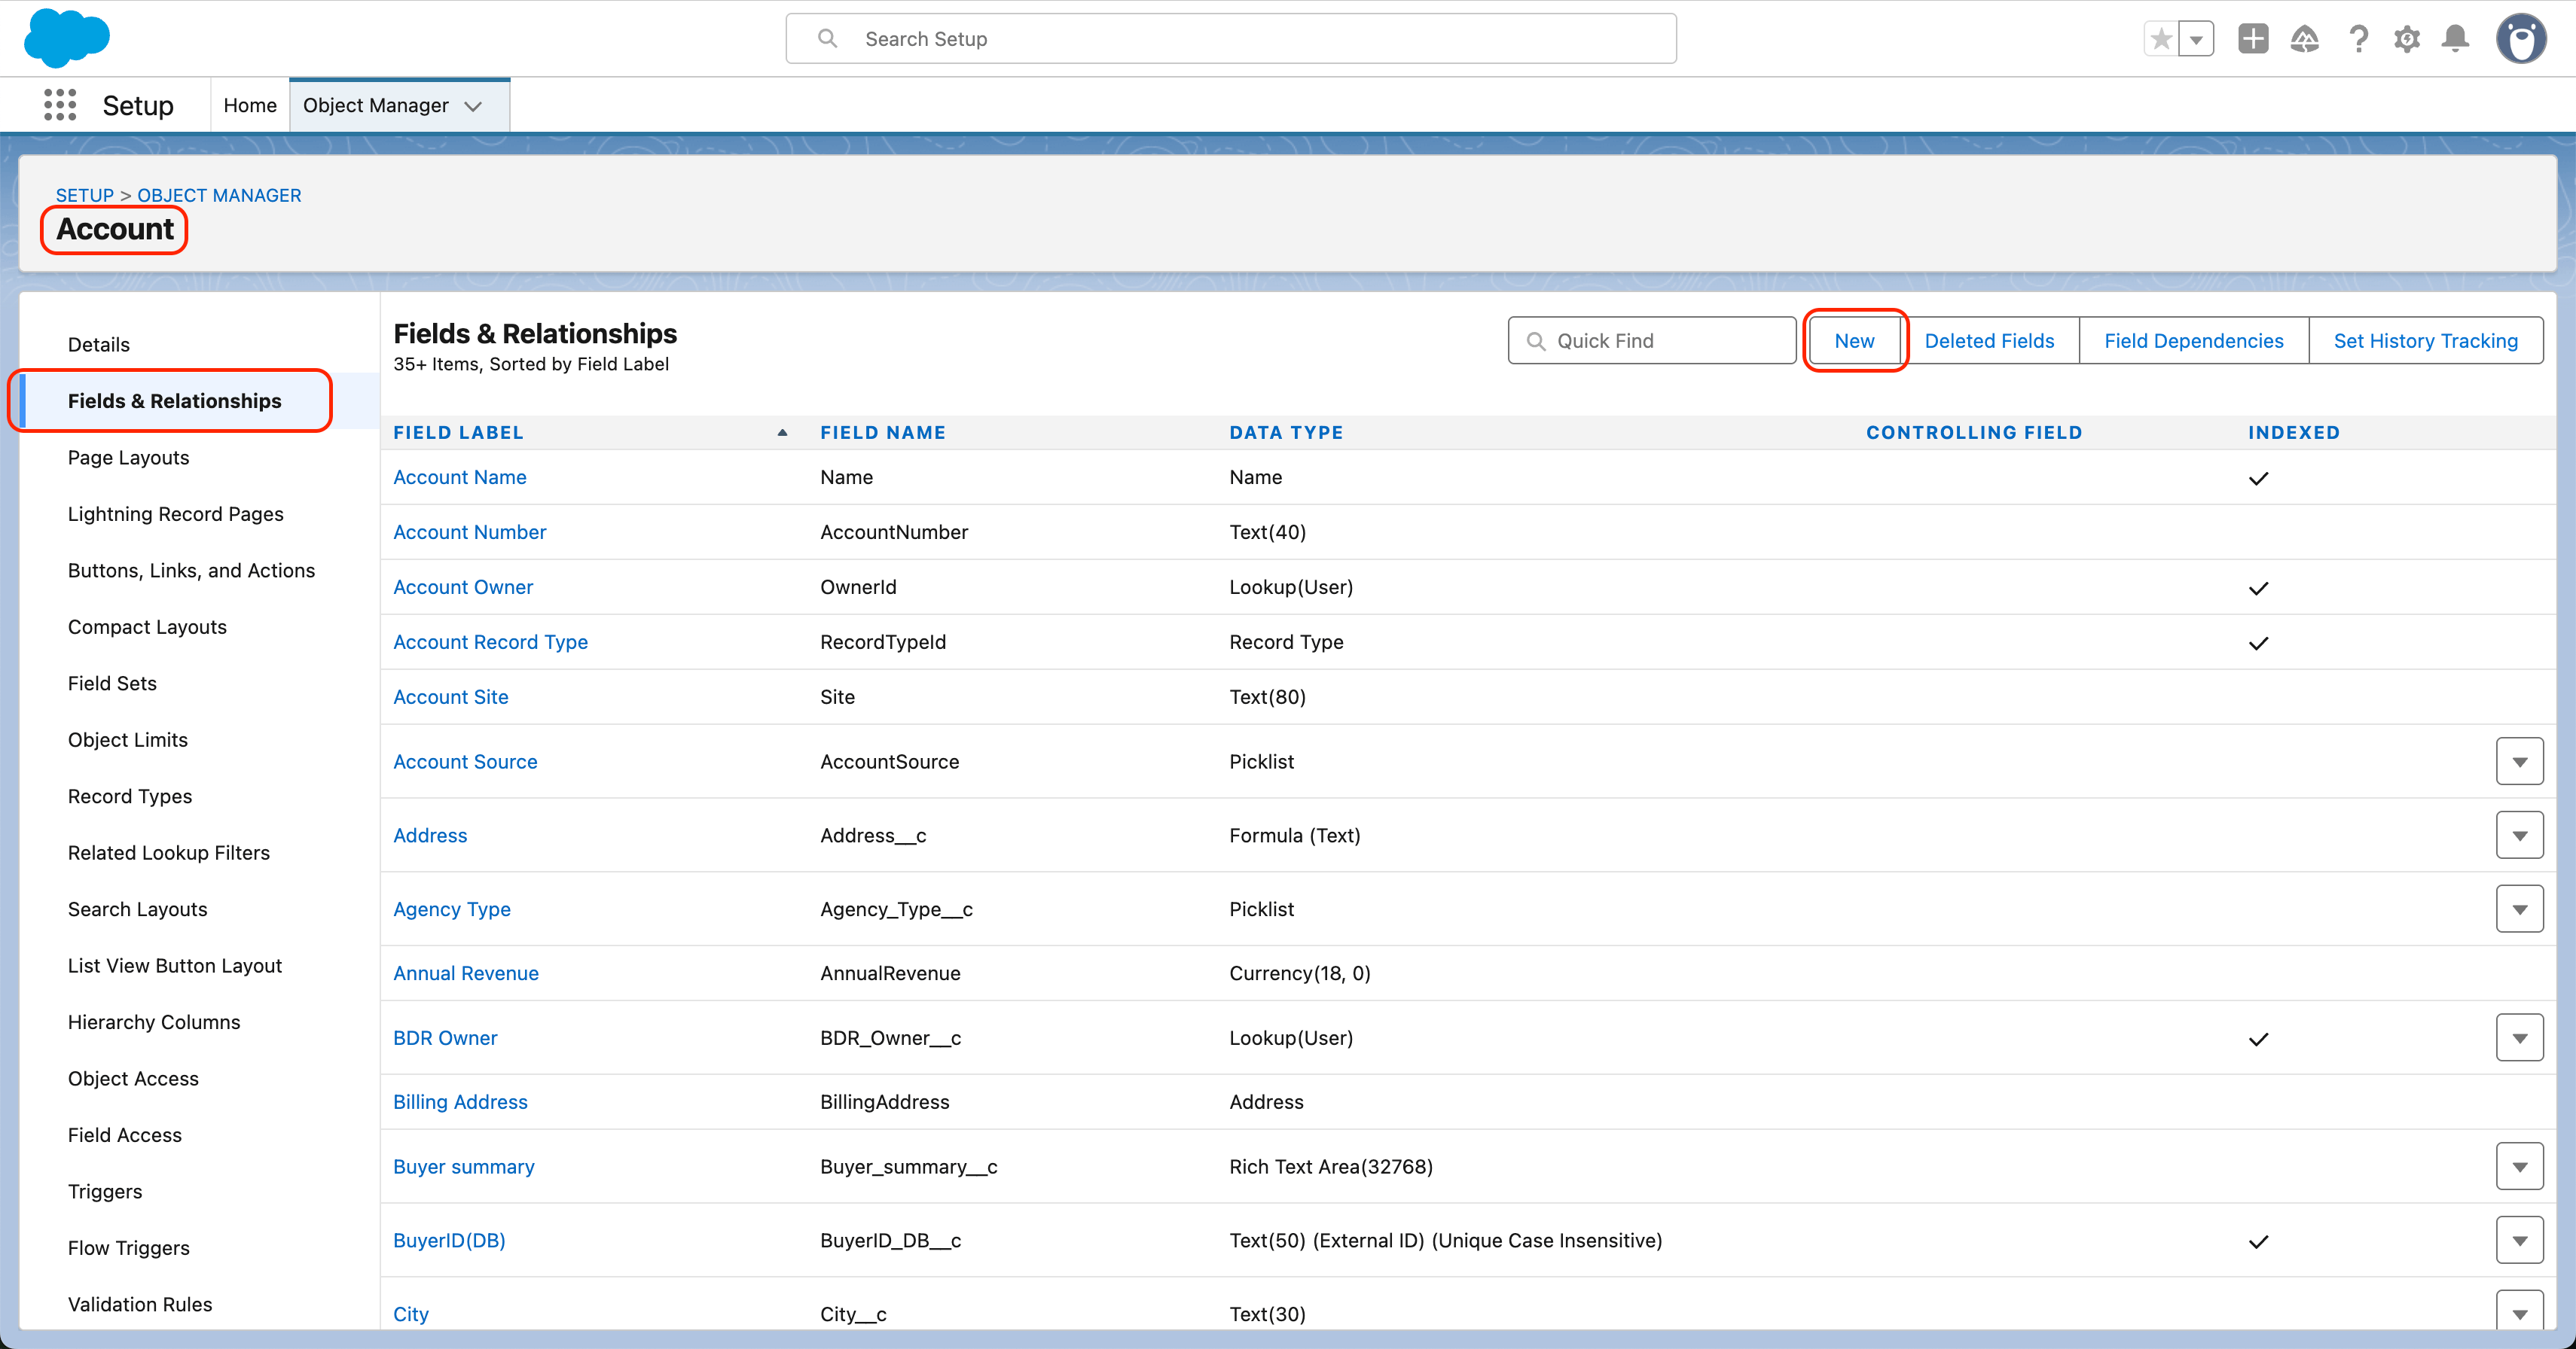Select Validation Rules in the sidebar

pyautogui.click(x=140, y=1304)
